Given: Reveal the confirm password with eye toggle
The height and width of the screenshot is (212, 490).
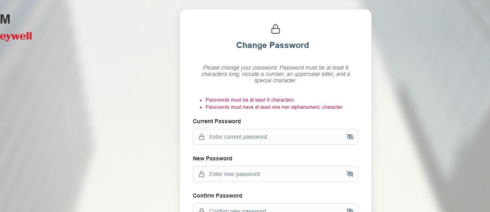Looking at the screenshot, I should (x=350, y=210).
